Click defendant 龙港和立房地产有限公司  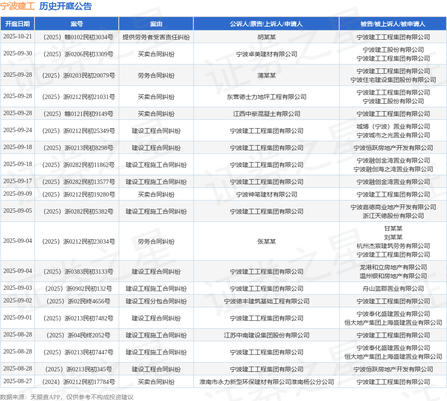[x=393, y=267]
